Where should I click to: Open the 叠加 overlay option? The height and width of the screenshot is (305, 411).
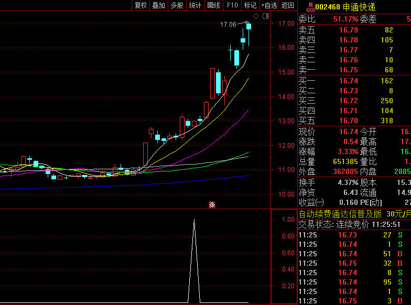158,5
